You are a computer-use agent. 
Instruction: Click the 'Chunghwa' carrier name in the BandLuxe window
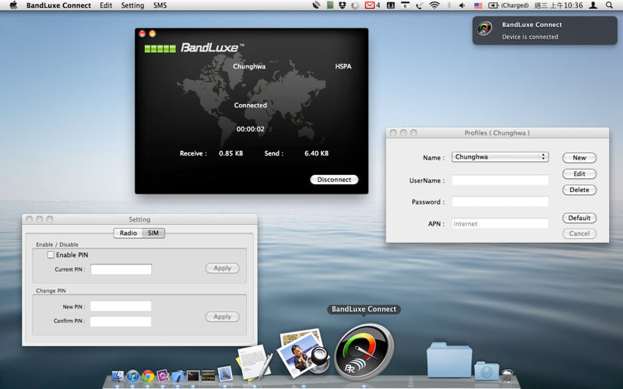point(249,66)
